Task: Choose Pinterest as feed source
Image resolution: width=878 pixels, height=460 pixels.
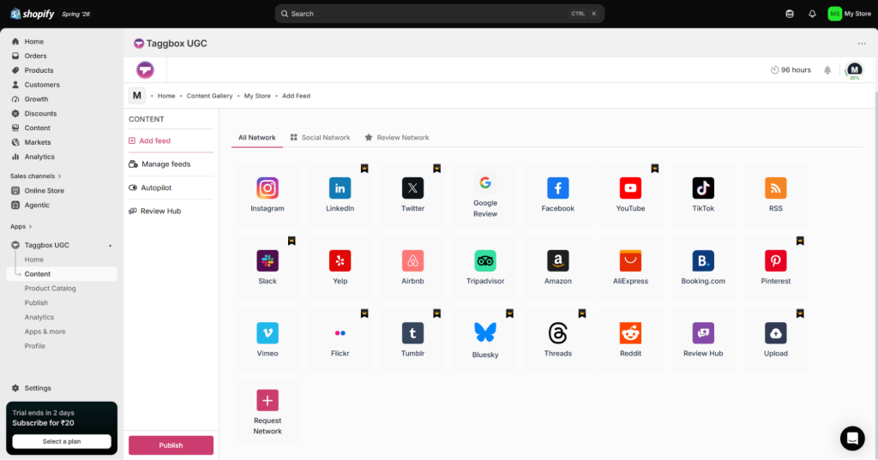Action: coord(775,260)
